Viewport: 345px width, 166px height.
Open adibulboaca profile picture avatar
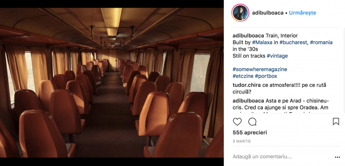[240, 13]
